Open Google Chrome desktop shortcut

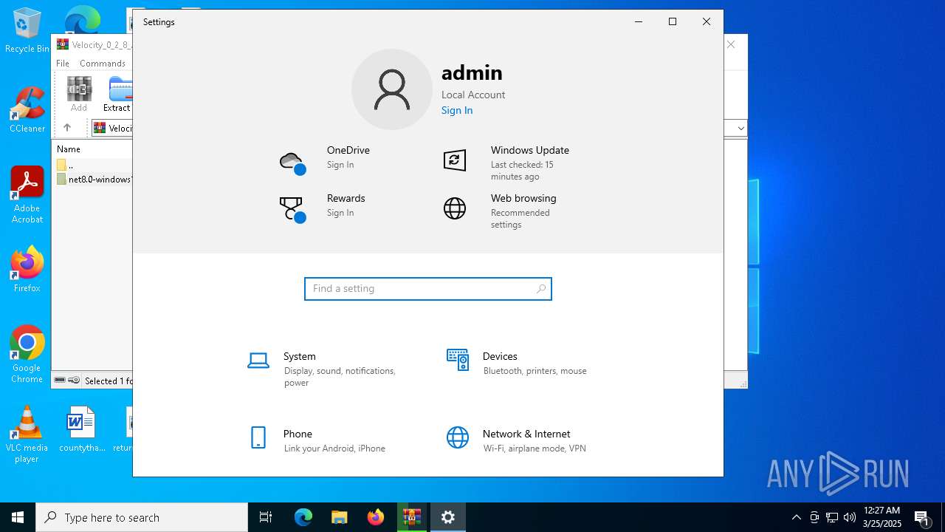pos(27,355)
